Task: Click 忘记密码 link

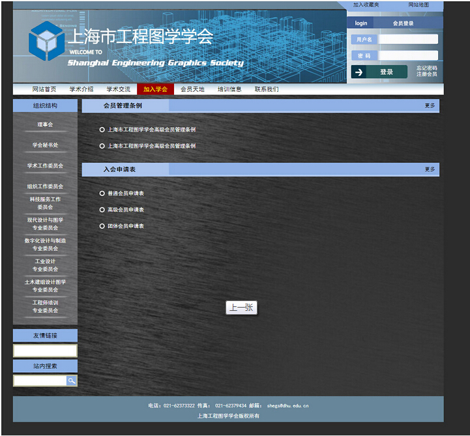Action: pos(427,68)
